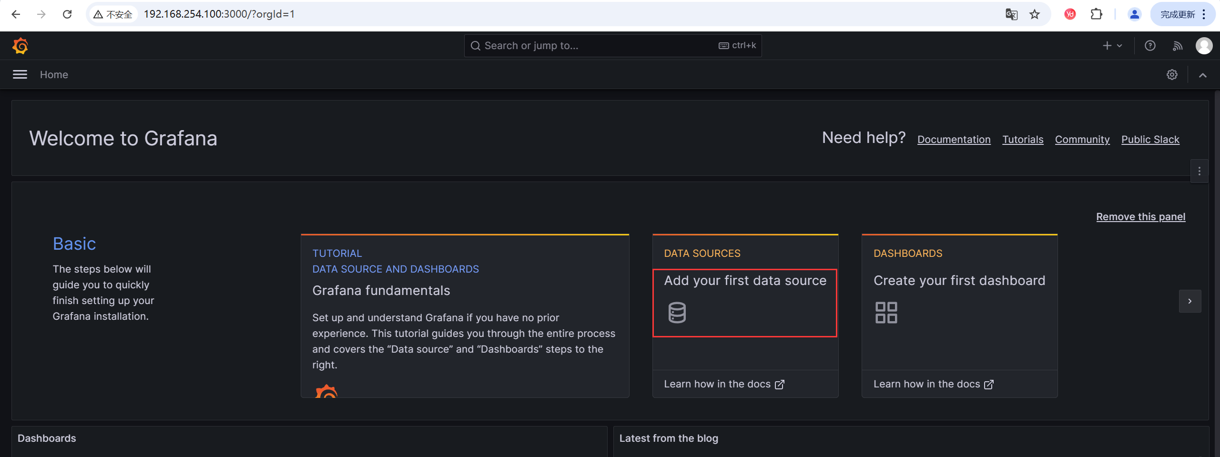The image size is (1220, 457).
Task: Click the browser address bar URL
Action: [x=219, y=14]
